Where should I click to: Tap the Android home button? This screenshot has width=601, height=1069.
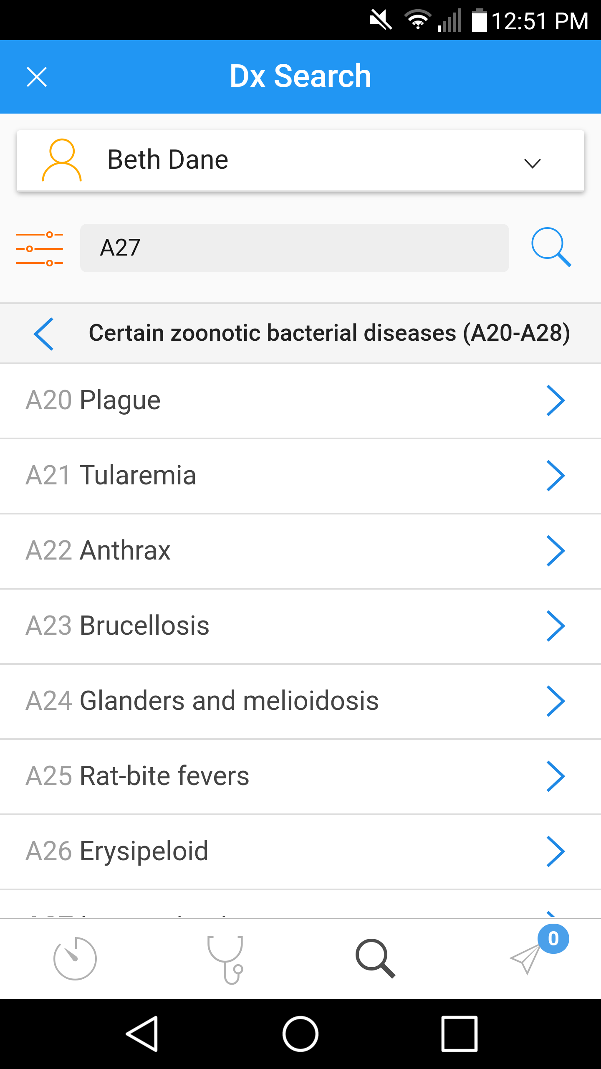click(x=300, y=1034)
